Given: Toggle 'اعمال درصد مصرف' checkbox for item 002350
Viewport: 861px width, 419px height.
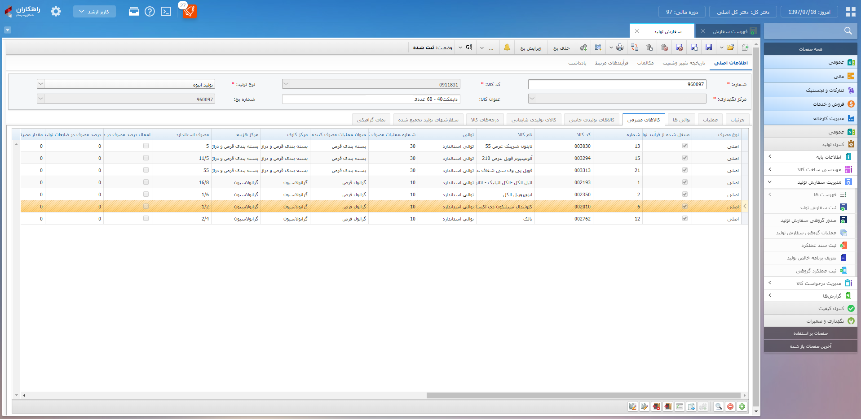Looking at the screenshot, I should (x=146, y=194).
